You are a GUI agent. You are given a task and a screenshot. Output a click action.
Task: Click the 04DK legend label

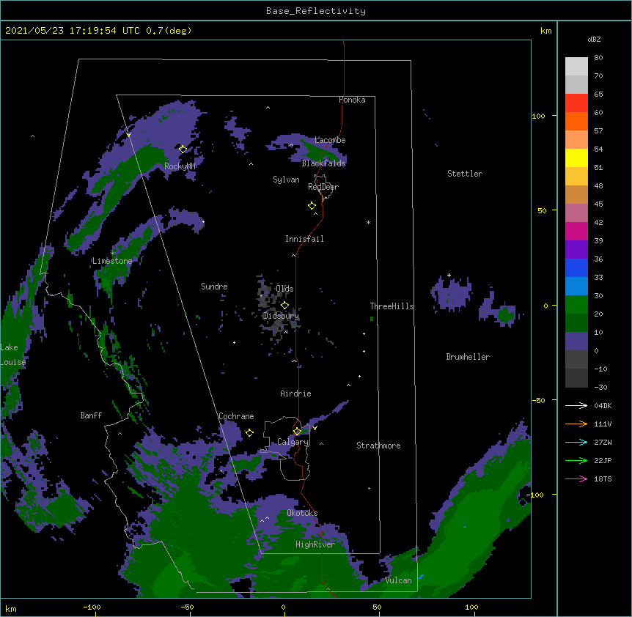tap(603, 405)
